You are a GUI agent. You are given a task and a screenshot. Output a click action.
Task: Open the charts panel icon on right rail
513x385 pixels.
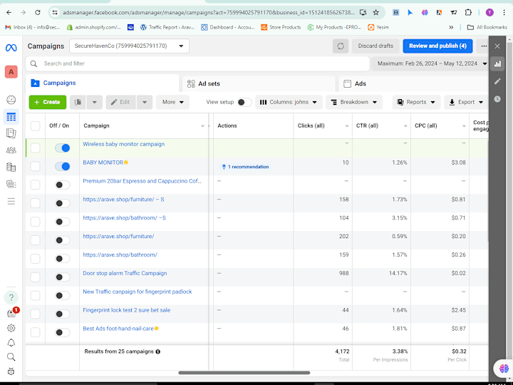(x=497, y=64)
